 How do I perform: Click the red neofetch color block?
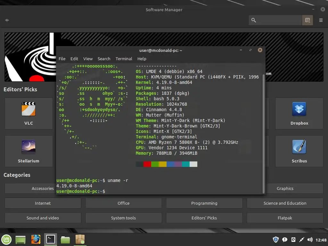[147, 164]
